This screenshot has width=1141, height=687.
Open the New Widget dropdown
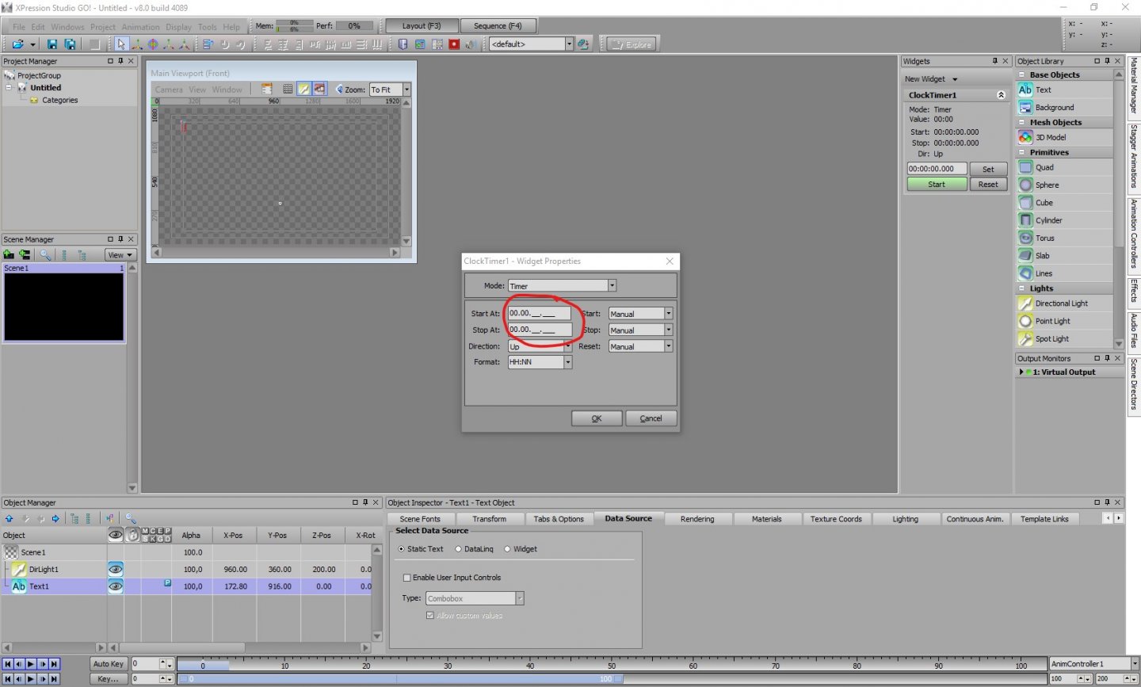click(932, 79)
